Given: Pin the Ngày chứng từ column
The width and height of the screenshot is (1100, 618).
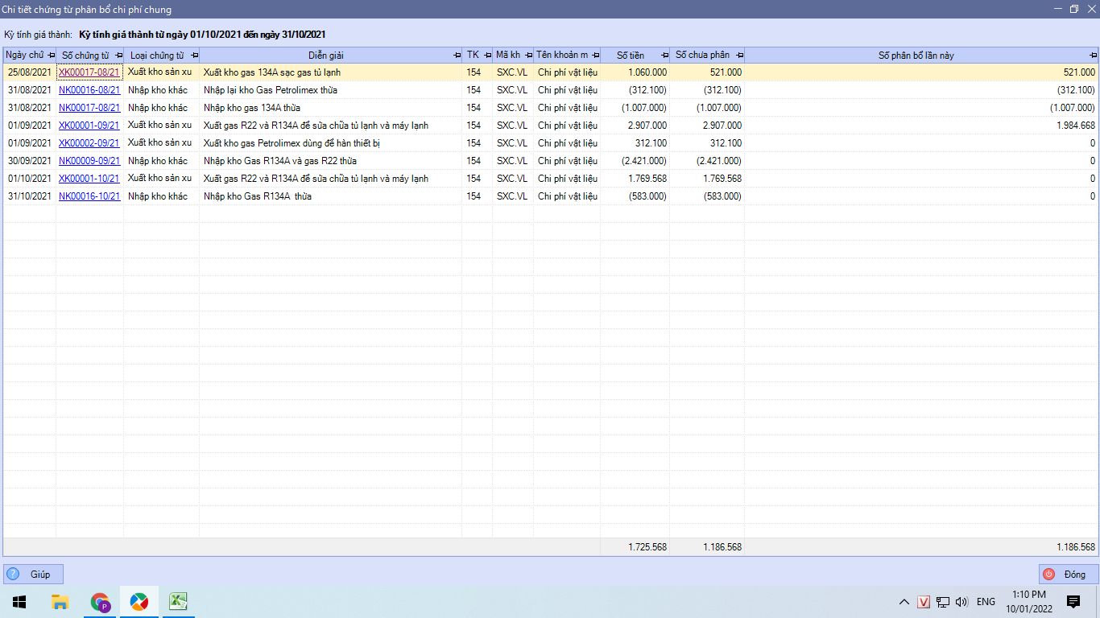Looking at the screenshot, I should point(52,55).
